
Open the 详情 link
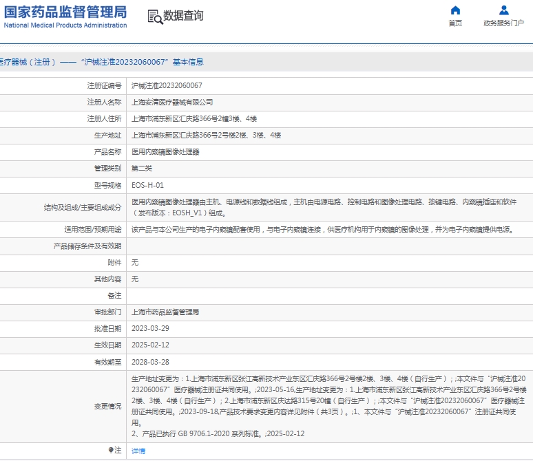(138, 451)
